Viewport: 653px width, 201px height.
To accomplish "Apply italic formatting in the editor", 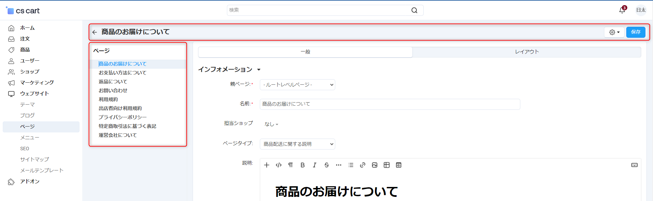I will 314,165.
